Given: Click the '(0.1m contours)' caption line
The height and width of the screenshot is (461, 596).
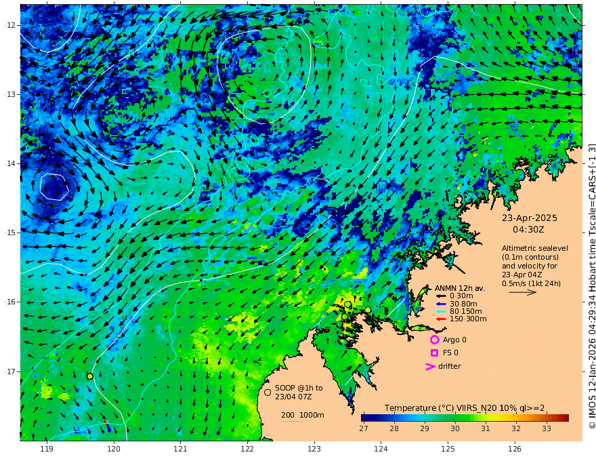Looking at the screenshot, I should click(530, 257).
